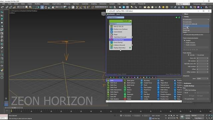Select the Scale (Inherit) operator in event
The height and width of the screenshot is (120, 213).
[x=120, y=32]
